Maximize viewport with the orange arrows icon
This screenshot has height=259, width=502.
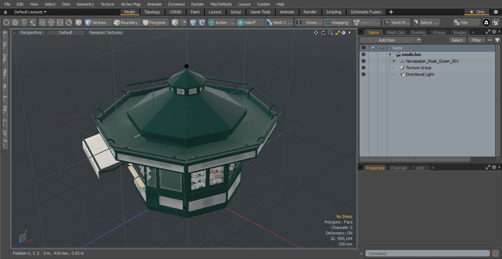(x=338, y=33)
